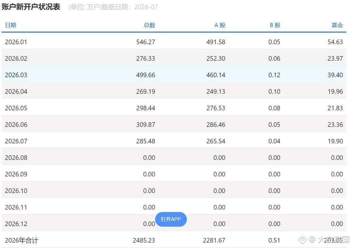352x248 pixels.
Task: Click B股 value 0.08
Action: click(274, 108)
